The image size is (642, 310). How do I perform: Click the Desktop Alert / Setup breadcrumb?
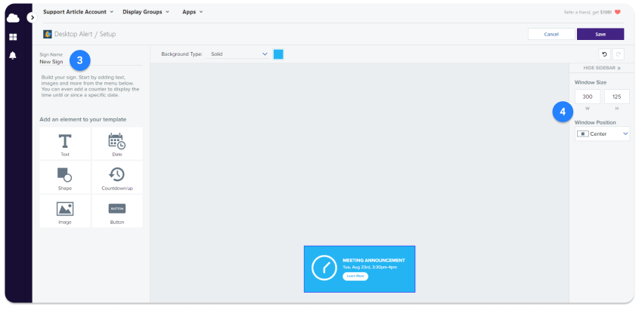(x=85, y=34)
